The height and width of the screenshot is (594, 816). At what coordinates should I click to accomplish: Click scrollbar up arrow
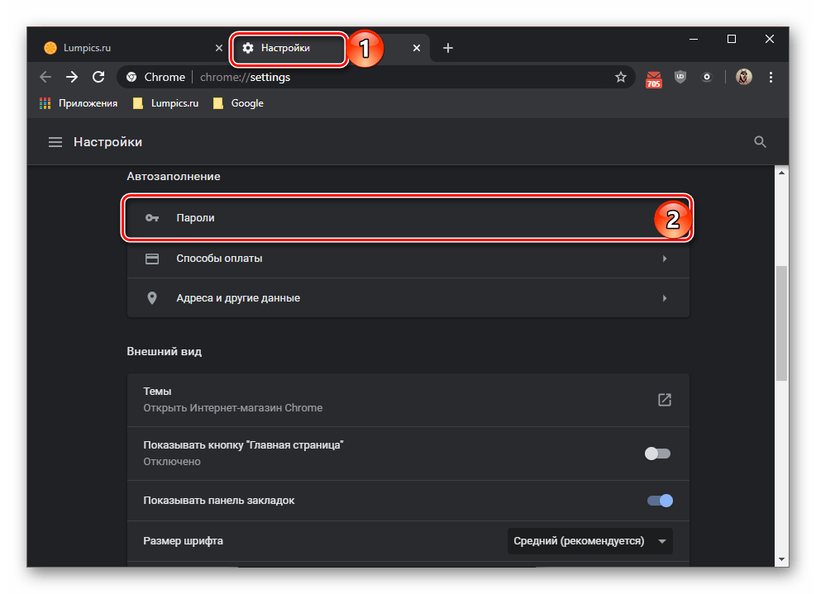781,172
